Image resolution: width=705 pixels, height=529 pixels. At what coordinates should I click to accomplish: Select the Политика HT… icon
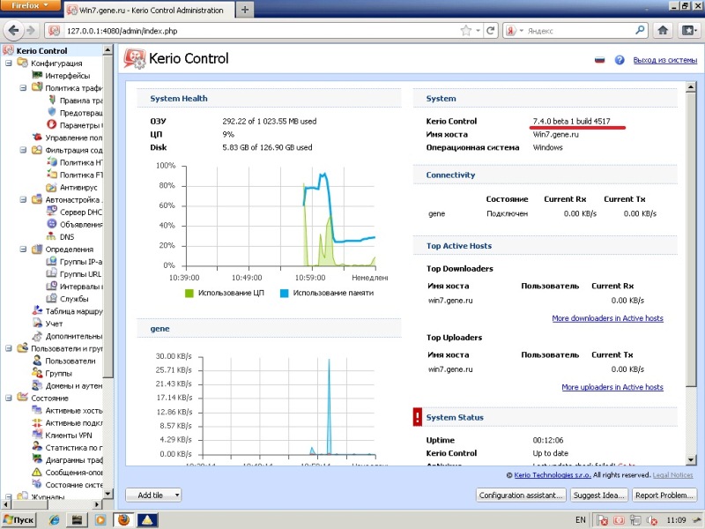[52, 162]
